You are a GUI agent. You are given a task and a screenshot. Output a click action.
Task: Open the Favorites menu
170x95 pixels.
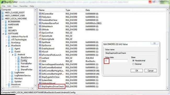(x=24, y=6)
